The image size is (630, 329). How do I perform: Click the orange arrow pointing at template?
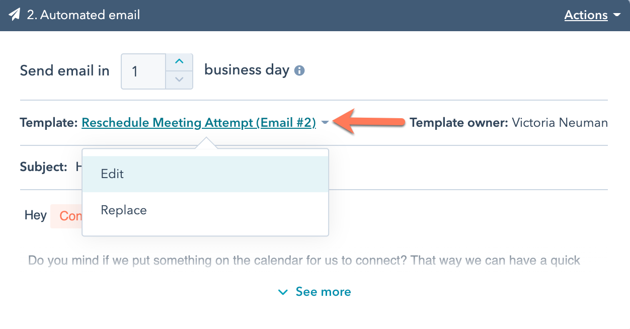coord(370,122)
